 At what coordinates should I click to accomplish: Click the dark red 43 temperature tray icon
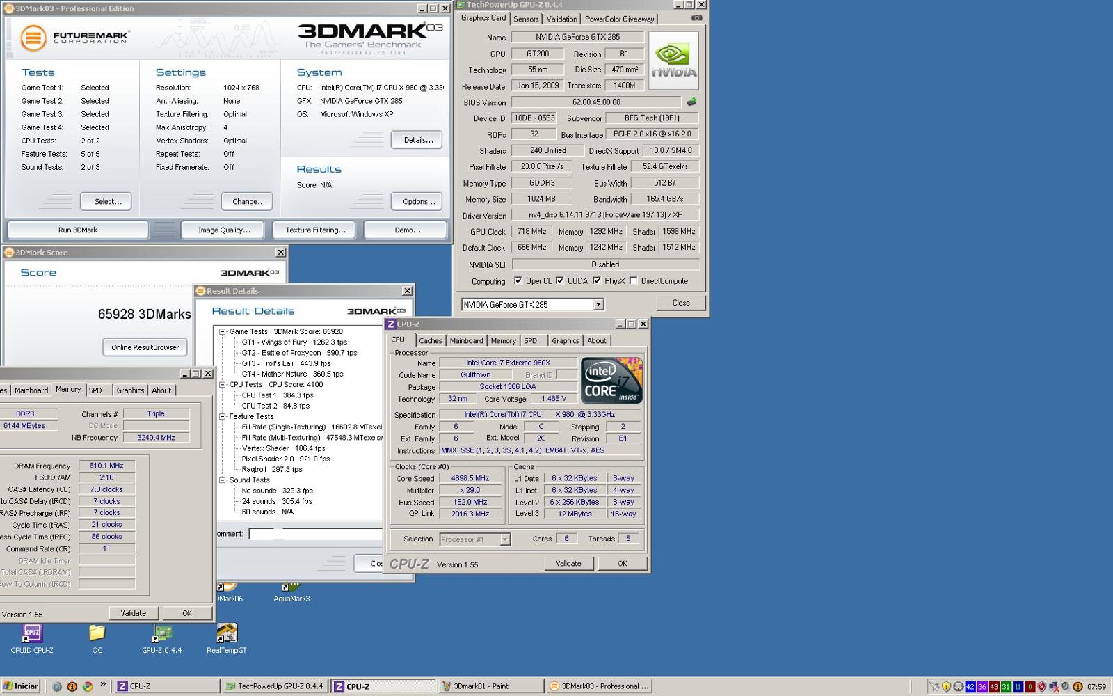tap(994, 686)
